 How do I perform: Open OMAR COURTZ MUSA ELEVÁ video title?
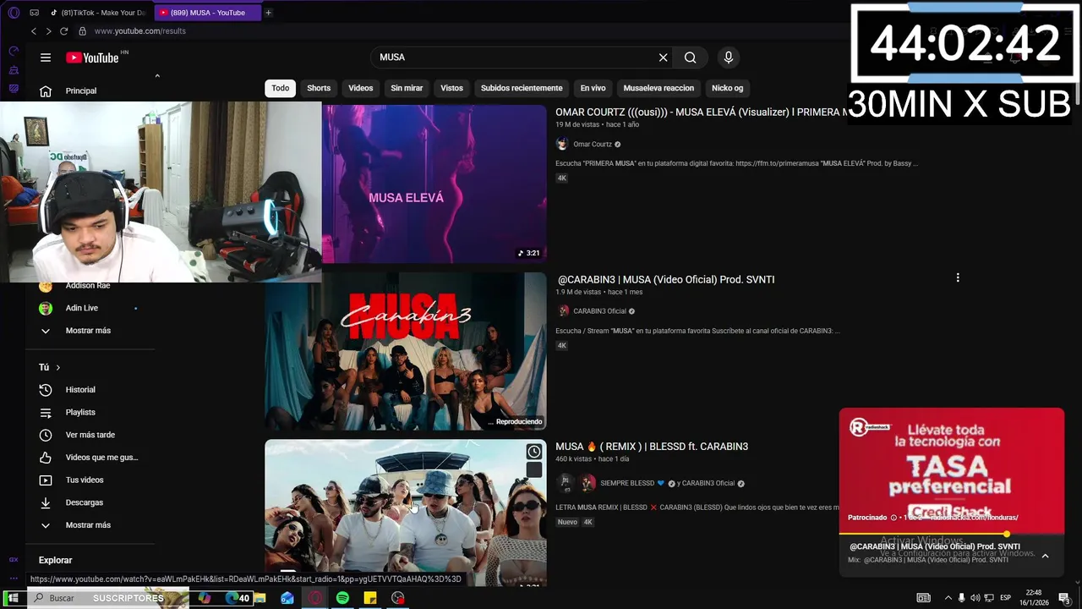[702, 112]
